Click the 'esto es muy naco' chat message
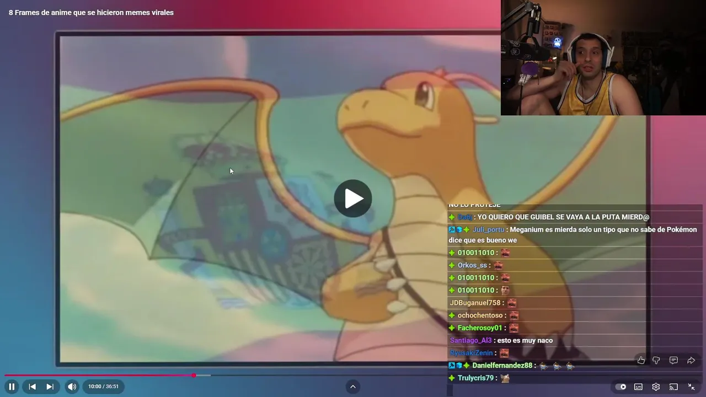 click(x=525, y=340)
